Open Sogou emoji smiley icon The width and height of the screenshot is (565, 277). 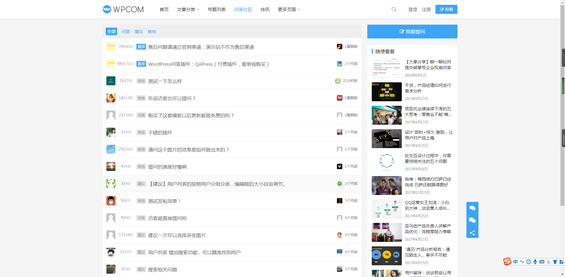click(x=529, y=262)
